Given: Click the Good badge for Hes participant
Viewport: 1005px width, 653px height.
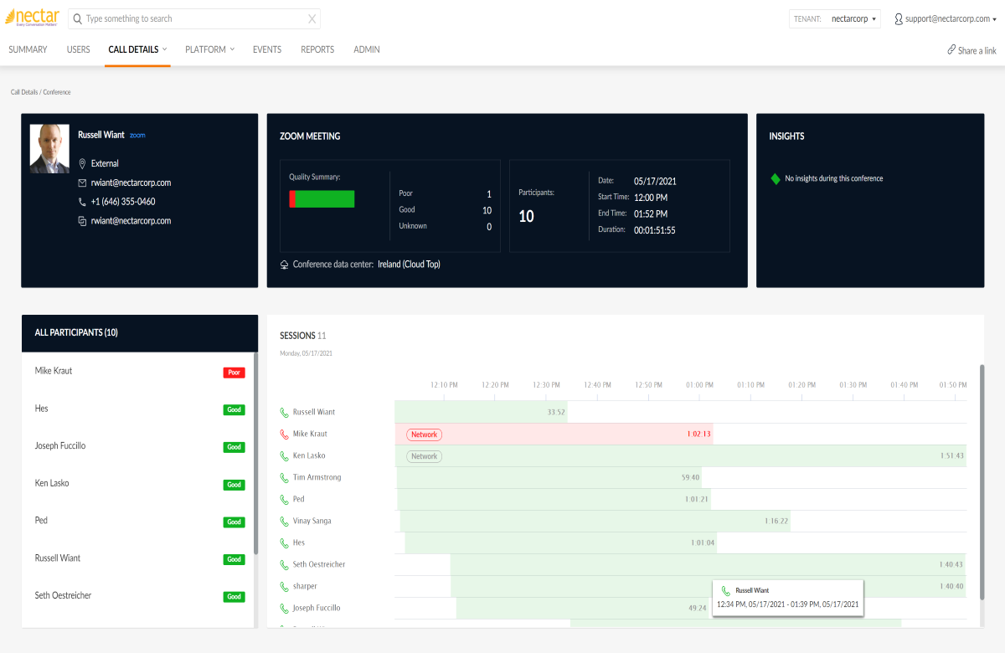Looking at the screenshot, I should pyautogui.click(x=234, y=410).
